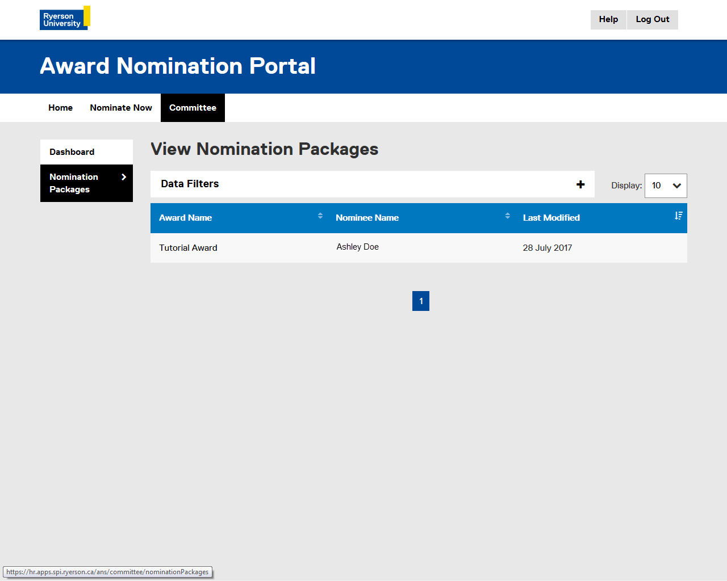
Task: Expand the Data Filters panel title
Action: (x=190, y=184)
